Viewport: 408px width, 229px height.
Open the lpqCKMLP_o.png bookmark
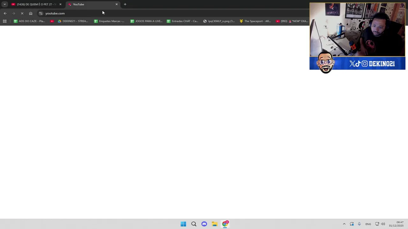(x=219, y=21)
